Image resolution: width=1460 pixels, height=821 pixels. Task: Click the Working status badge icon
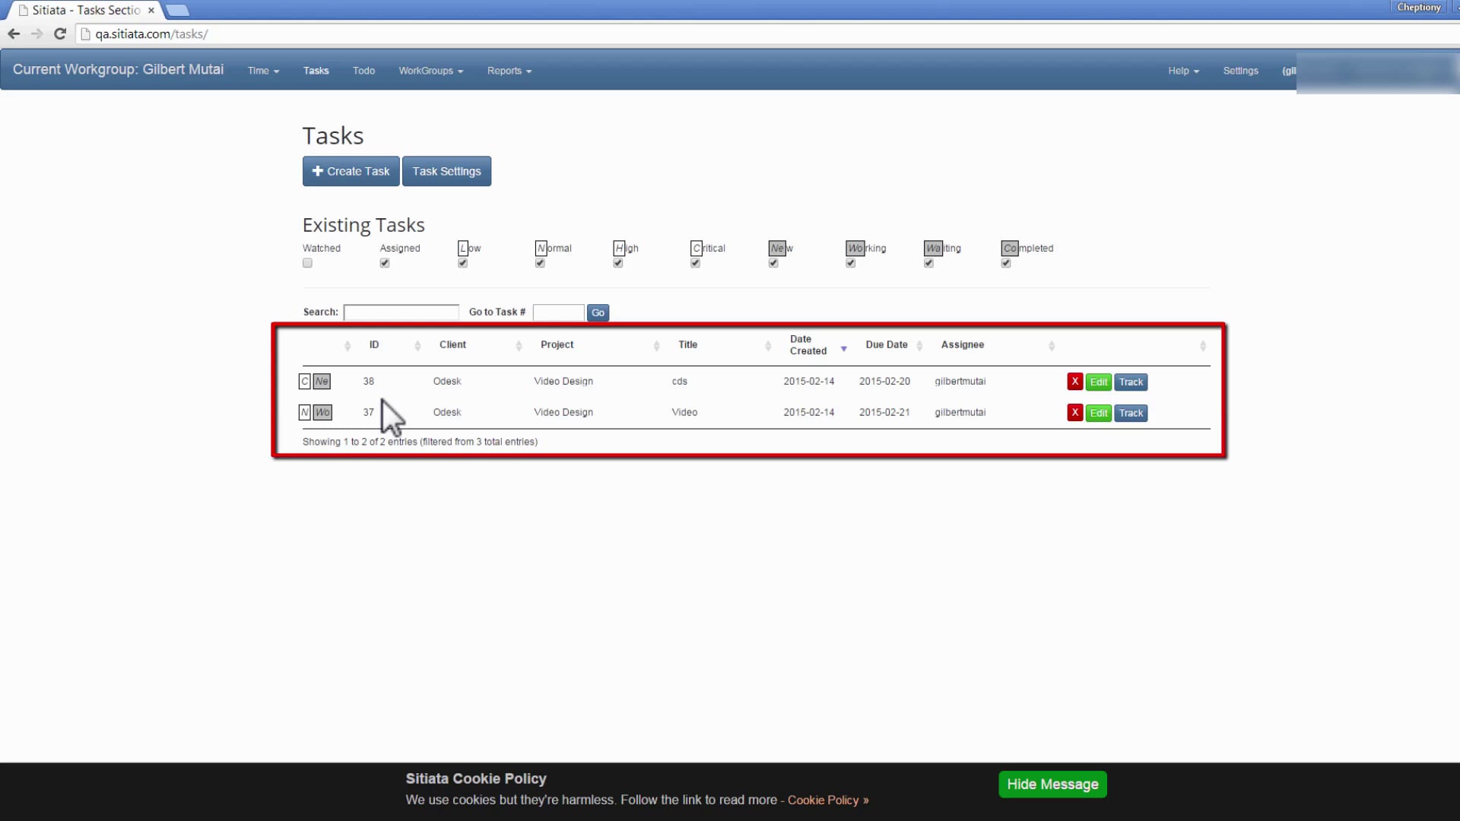coord(855,249)
